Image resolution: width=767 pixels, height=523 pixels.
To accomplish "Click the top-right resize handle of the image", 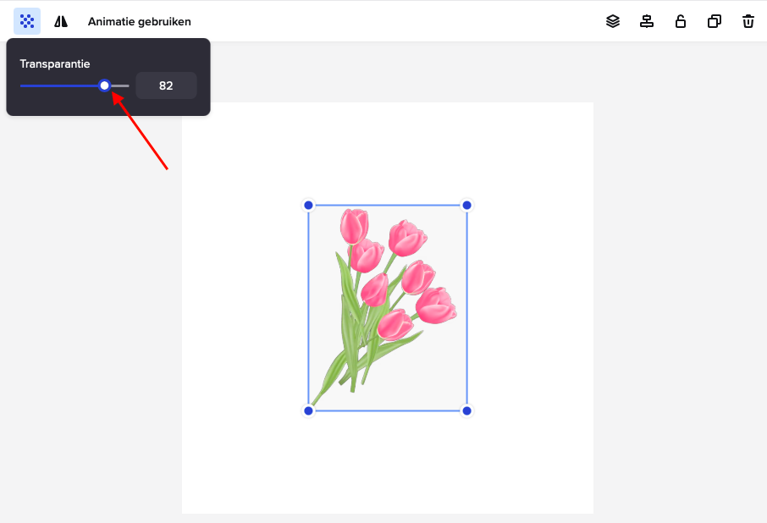I will [x=466, y=206].
